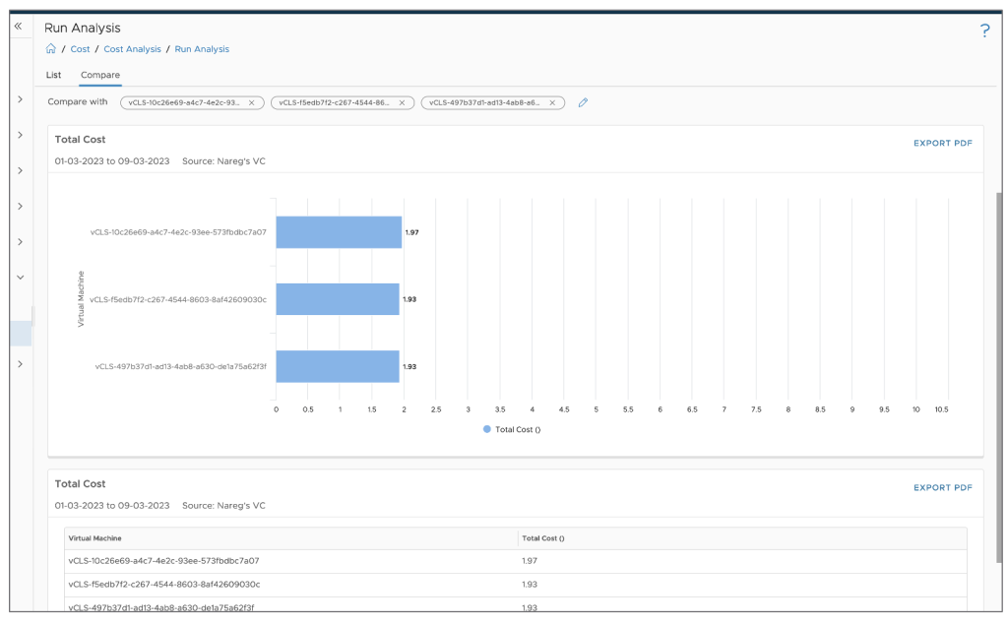Expand the second sidebar menu chevron

[20, 135]
